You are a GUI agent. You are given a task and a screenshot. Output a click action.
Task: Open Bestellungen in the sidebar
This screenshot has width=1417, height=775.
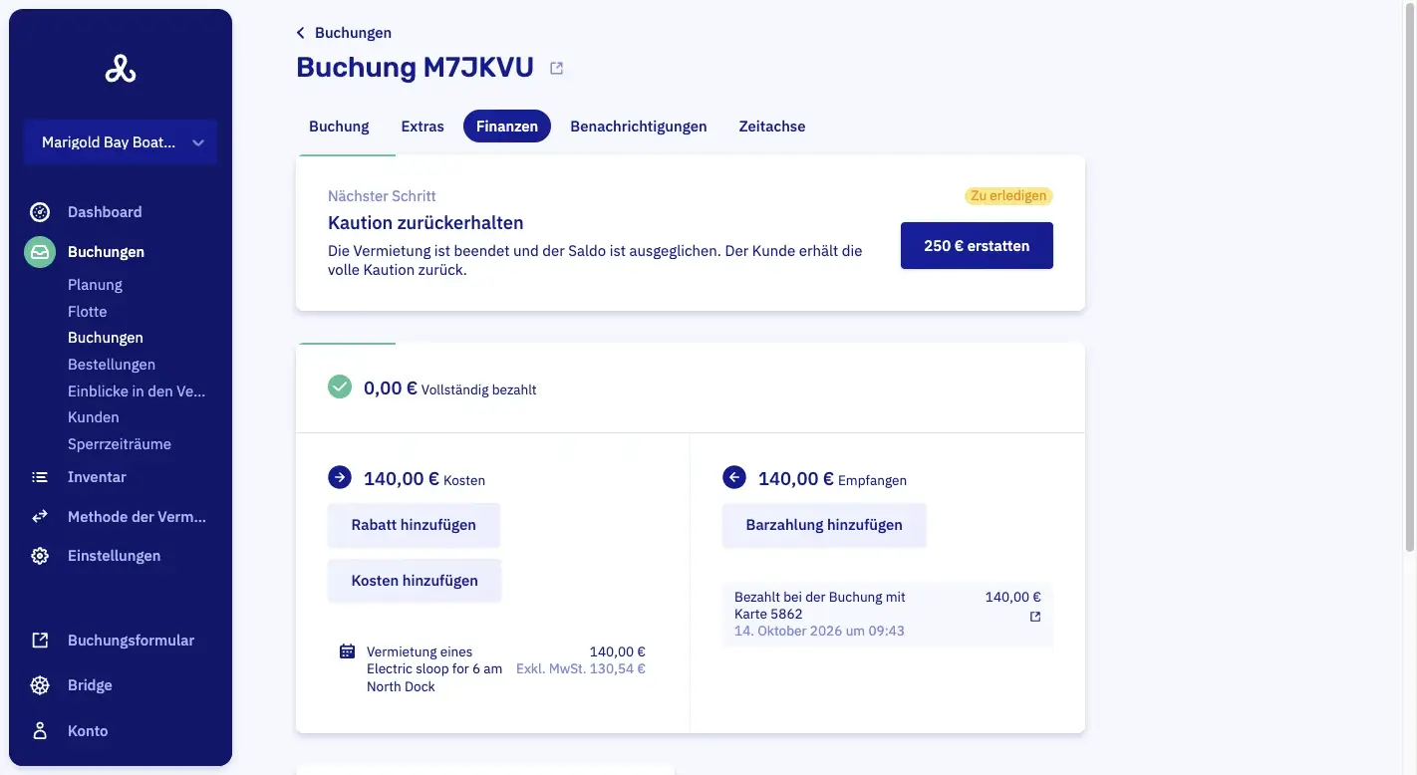[x=112, y=365]
